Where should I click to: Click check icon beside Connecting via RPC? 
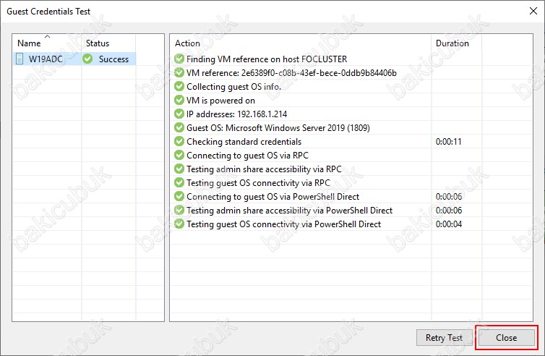click(179, 155)
